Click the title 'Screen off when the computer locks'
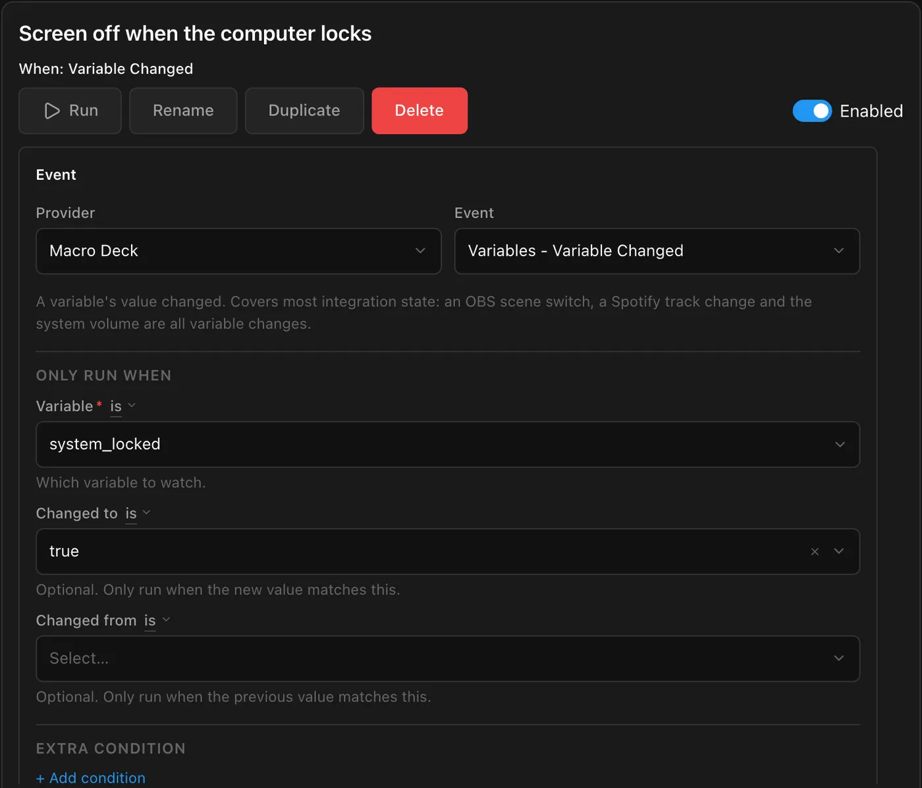Viewport: 922px width, 788px height. pos(195,34)
